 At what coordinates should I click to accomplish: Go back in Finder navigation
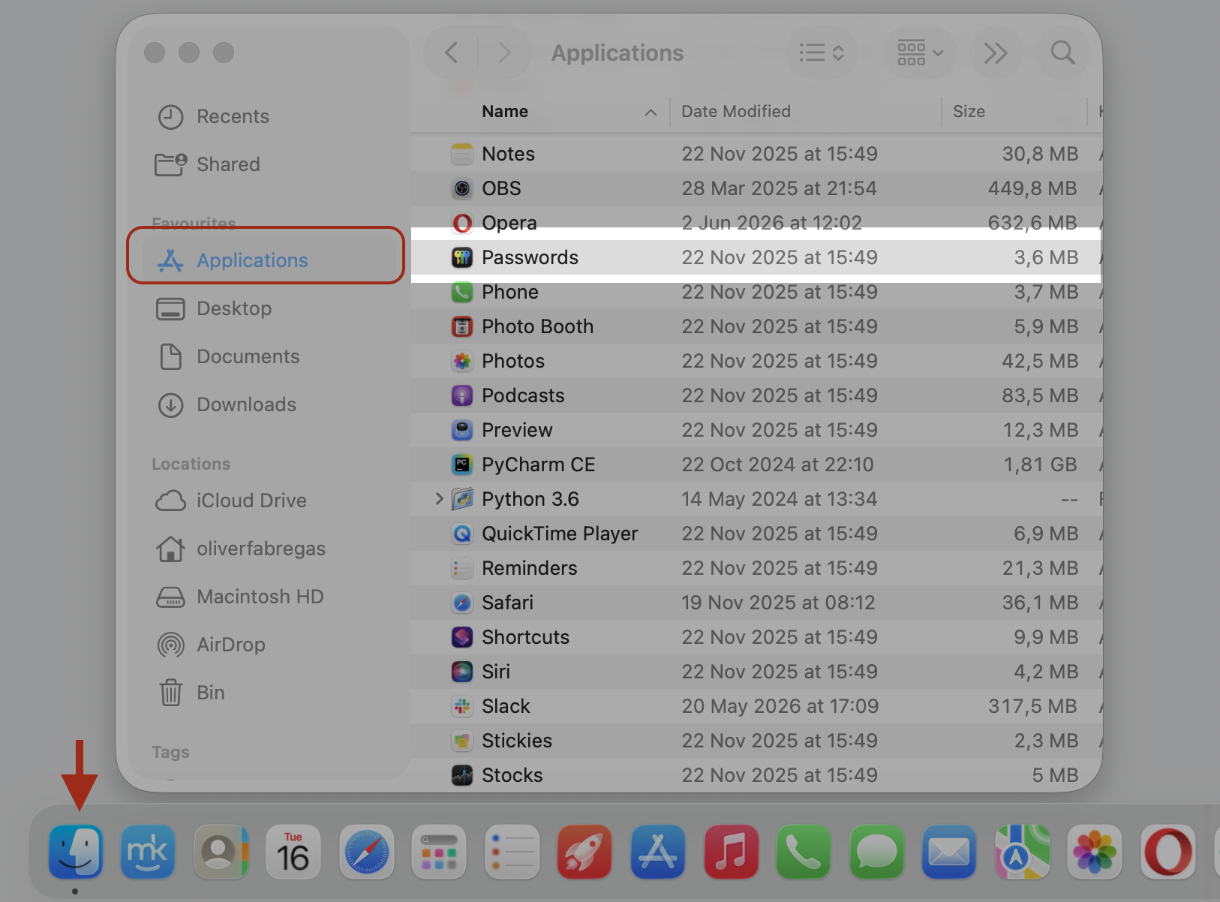(x=451, y=53)
